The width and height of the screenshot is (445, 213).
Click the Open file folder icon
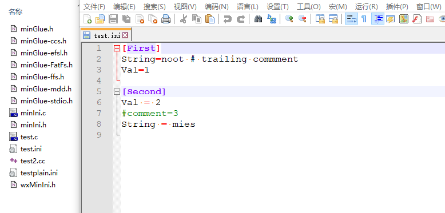point(100,19)
